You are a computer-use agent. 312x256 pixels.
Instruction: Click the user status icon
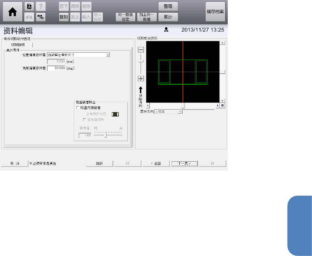click(166, 30)
